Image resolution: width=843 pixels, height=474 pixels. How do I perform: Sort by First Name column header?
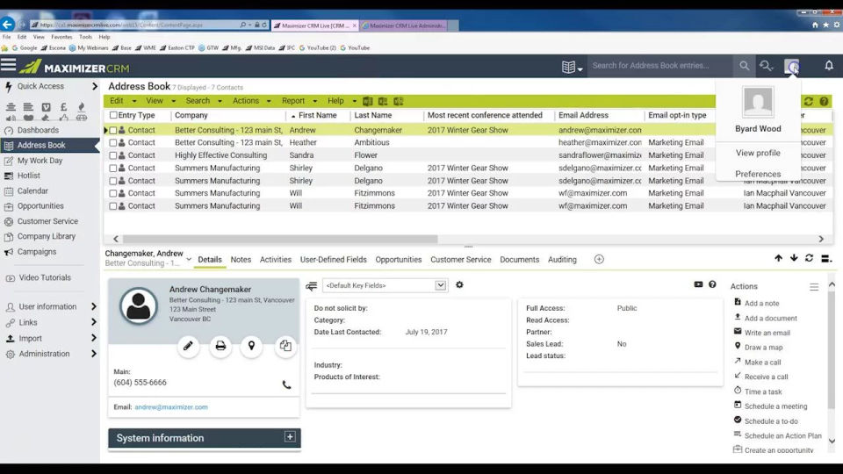click(x=317, y=115)
